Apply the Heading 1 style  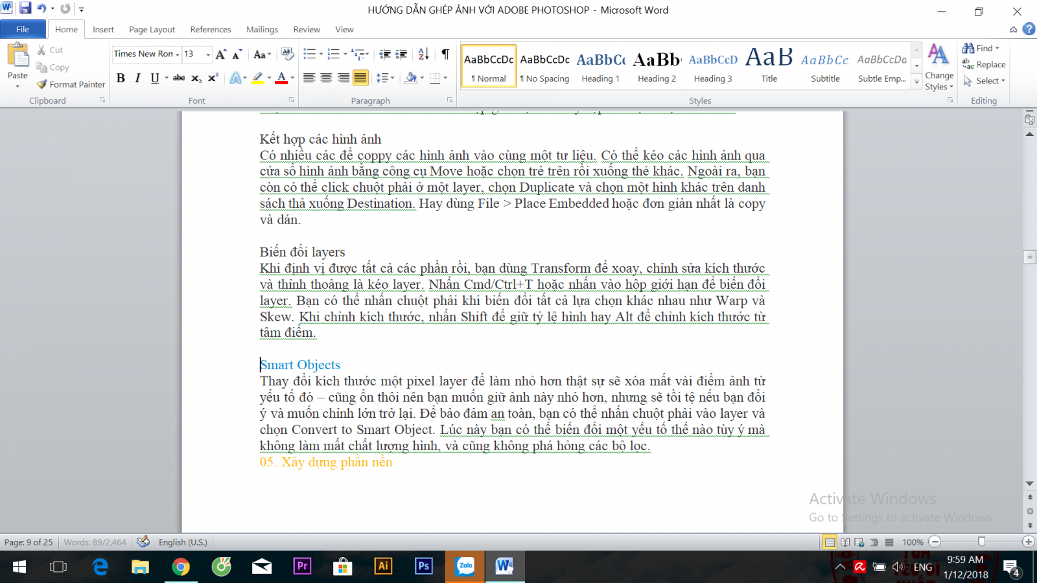[601, 66]
